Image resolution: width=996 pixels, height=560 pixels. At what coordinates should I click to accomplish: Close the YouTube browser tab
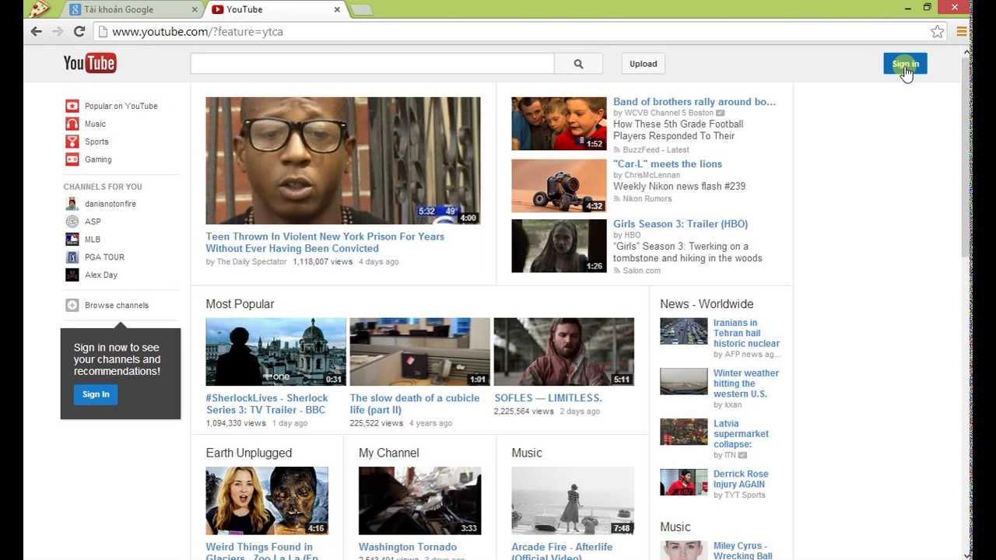pos(337,9)
